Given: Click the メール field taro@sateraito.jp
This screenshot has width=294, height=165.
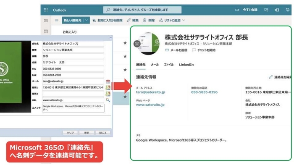Looking at the screenshot, I should pyautogui.click(x=73, y=81).
